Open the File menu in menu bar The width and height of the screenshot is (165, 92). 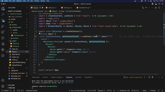click(10, 1)
